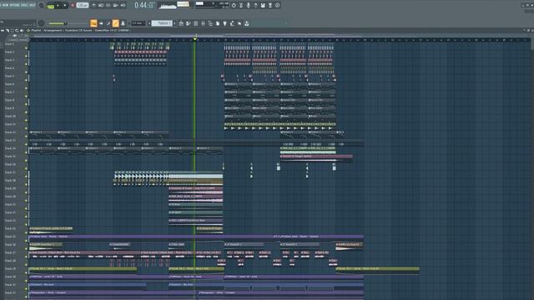Toggle the recording countdown icon

[108, 5]
